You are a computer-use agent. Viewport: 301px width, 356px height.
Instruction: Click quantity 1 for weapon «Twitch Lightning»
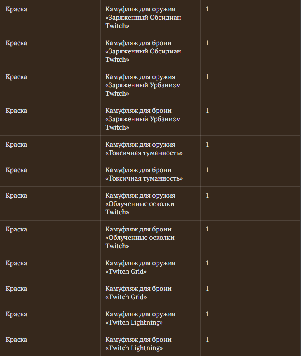(x=207, y=314)
